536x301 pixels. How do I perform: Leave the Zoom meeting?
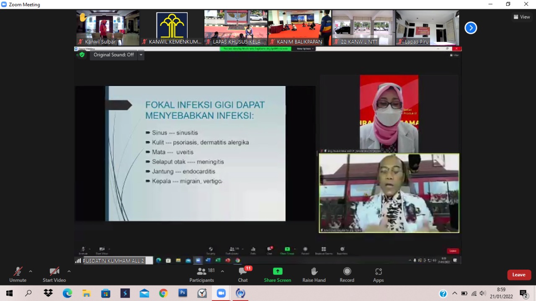point(519,275)
